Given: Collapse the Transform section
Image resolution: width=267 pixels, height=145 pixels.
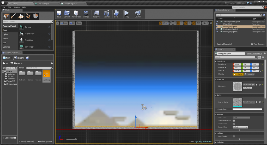Looking at the screenshot, I should point(216,61).
